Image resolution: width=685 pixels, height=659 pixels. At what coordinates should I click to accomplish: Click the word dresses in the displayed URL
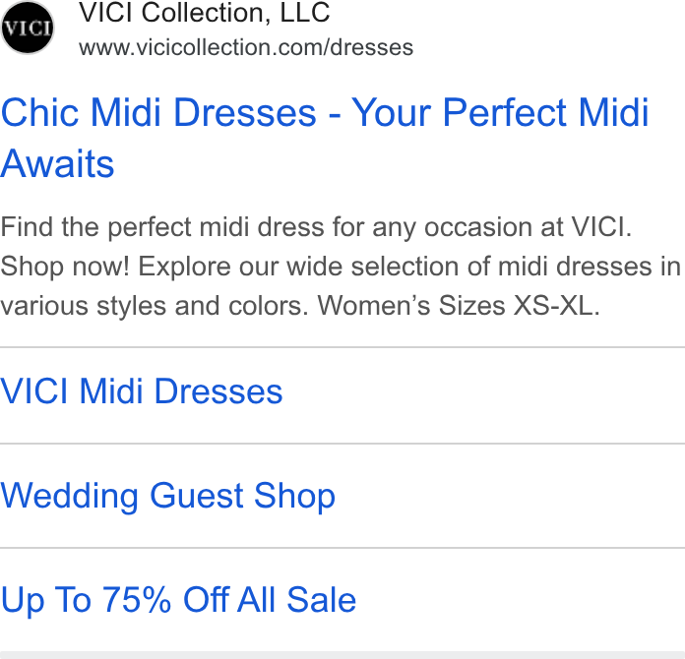click(372, 47)
